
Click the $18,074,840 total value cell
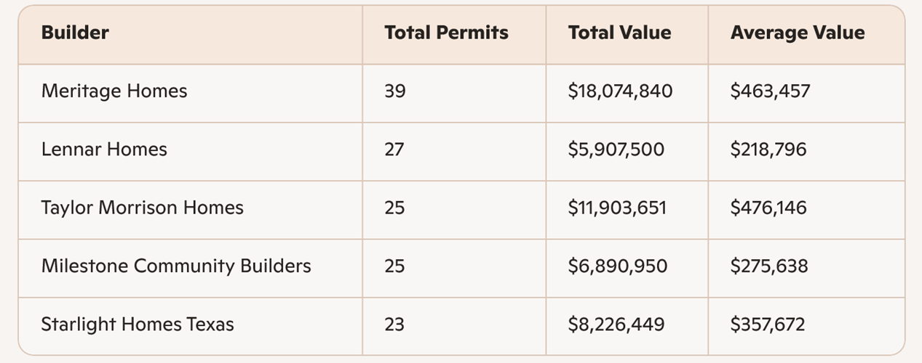(x=620, y=91)
